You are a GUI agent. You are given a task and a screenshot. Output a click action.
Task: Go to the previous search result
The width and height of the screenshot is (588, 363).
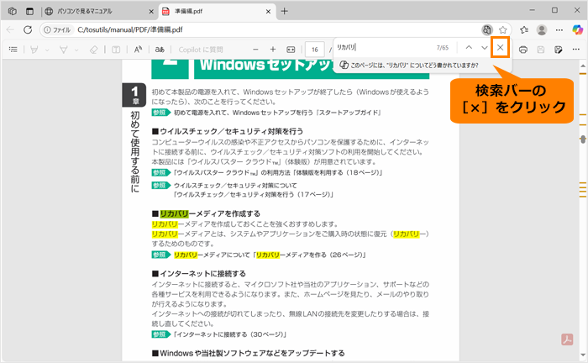(x=469, y=48)
